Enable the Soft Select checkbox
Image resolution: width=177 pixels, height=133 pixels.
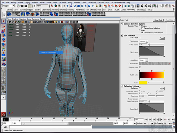(x=140, y=38)
